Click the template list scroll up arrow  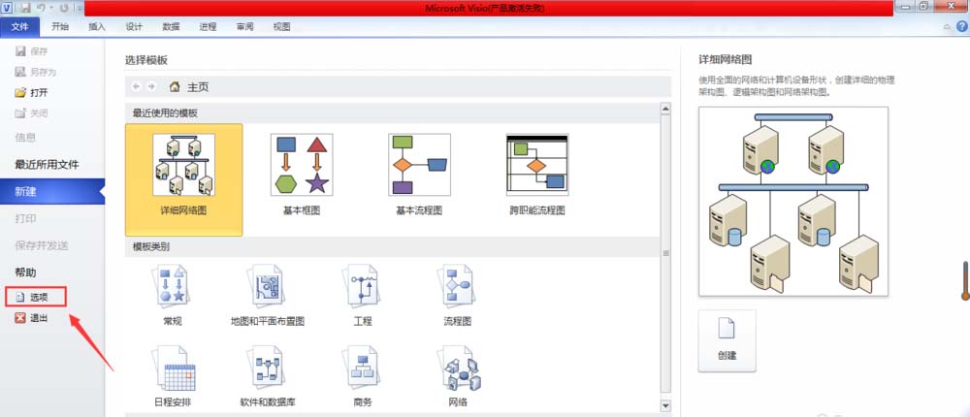point(665,110)
